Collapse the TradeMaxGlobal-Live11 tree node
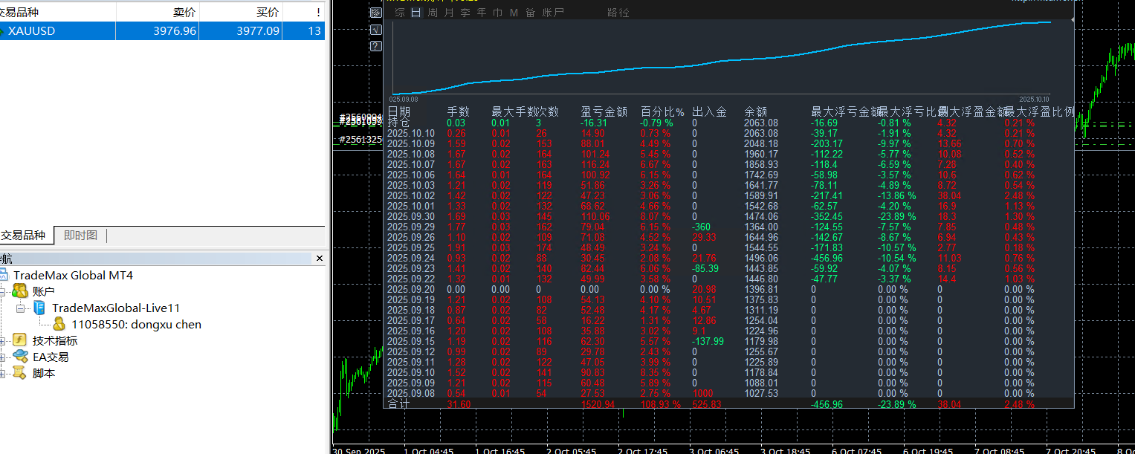This screenshot has width=1135, height=454. coord(21,308)
